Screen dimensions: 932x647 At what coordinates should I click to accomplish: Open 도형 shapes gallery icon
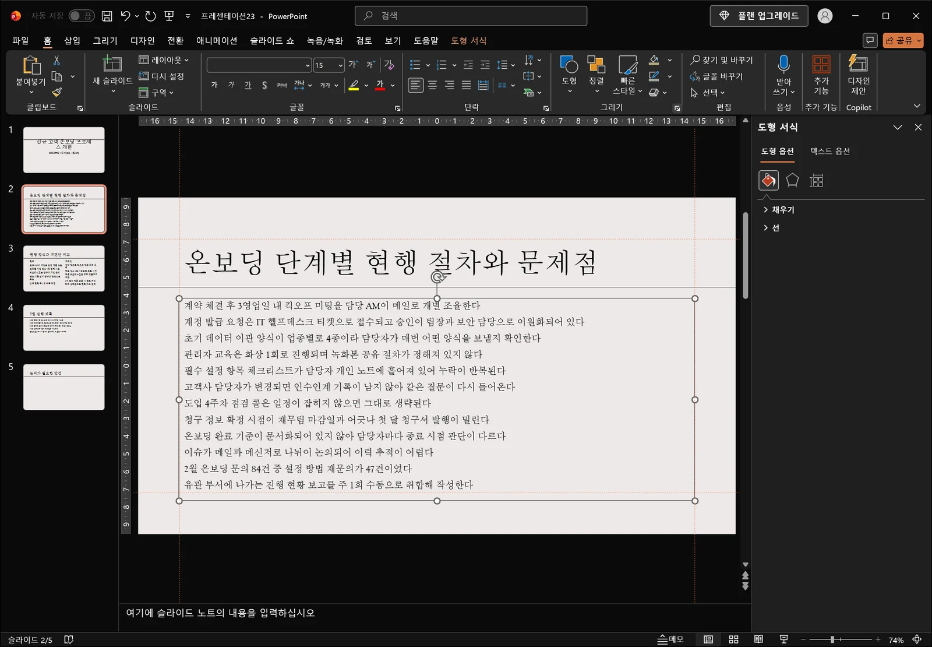tap(569, 64)
